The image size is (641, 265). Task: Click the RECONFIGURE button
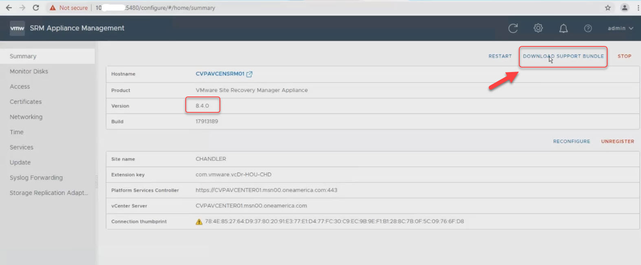[571, 142]
